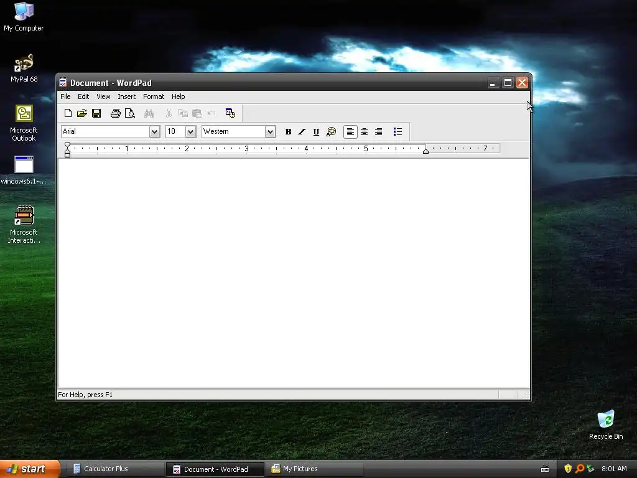Click the WordPad title bar icon
The height and width of the screenshot is (478, 637).
[63, 83]
